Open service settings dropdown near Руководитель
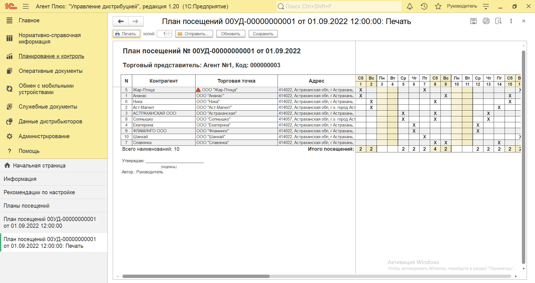The height and width of the screenshot is (283, 535). pos(486,6)
